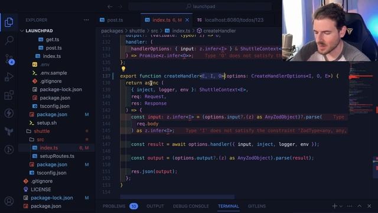Image resolution: width=378 pixels, height=213 pixels.
Task: Open the GITLENS panel tab
Action: tap(257, 206)
